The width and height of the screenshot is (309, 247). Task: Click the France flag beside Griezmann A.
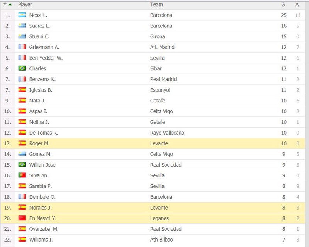(x=22, y=47)
